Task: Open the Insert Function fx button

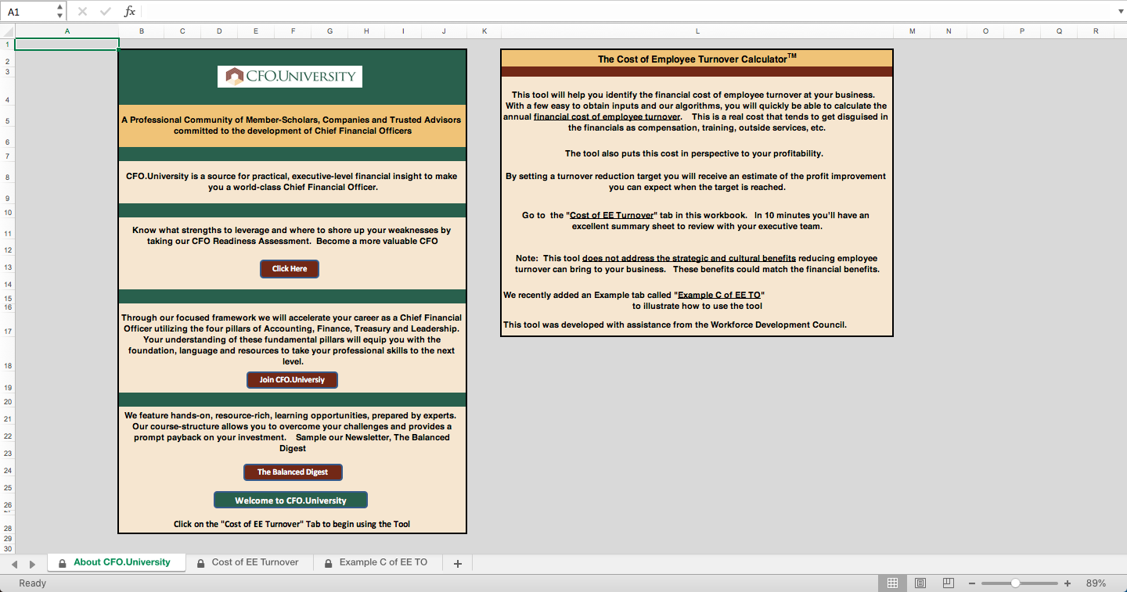Action: coord(130,12)
